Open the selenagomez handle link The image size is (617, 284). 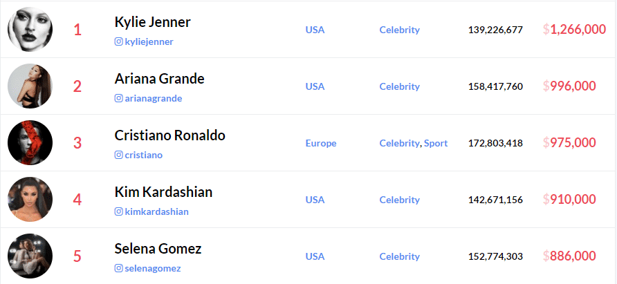pos(153,268)
